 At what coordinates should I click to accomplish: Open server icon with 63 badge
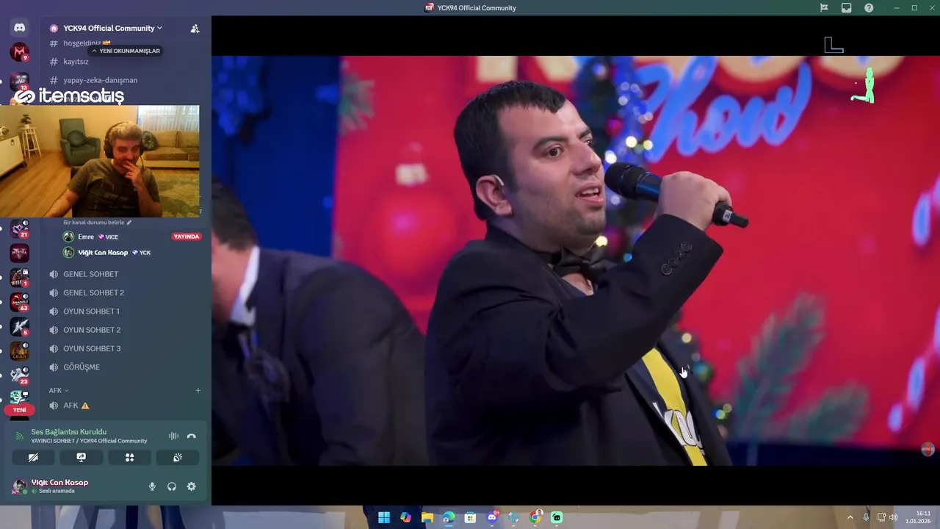coord(19,302)
